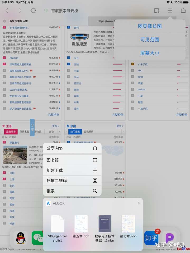Open the tabs switcher icon
190x253 pixels.
click(x=157, y=11)
